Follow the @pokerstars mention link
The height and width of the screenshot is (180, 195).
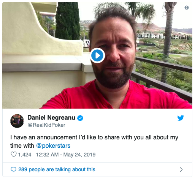coord(53,146)
